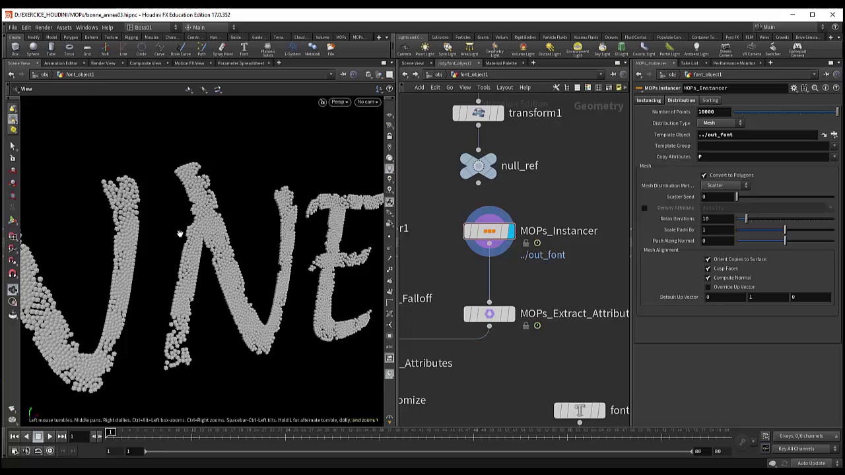Expand the Mesh Distribution Method Scatter dropdown

point(727,185)
